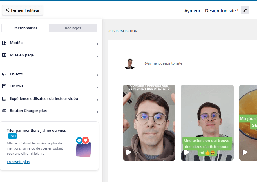Close the editor with Fermer l'éditeur
Screen dimensions: 257x182
click(23, 10)
